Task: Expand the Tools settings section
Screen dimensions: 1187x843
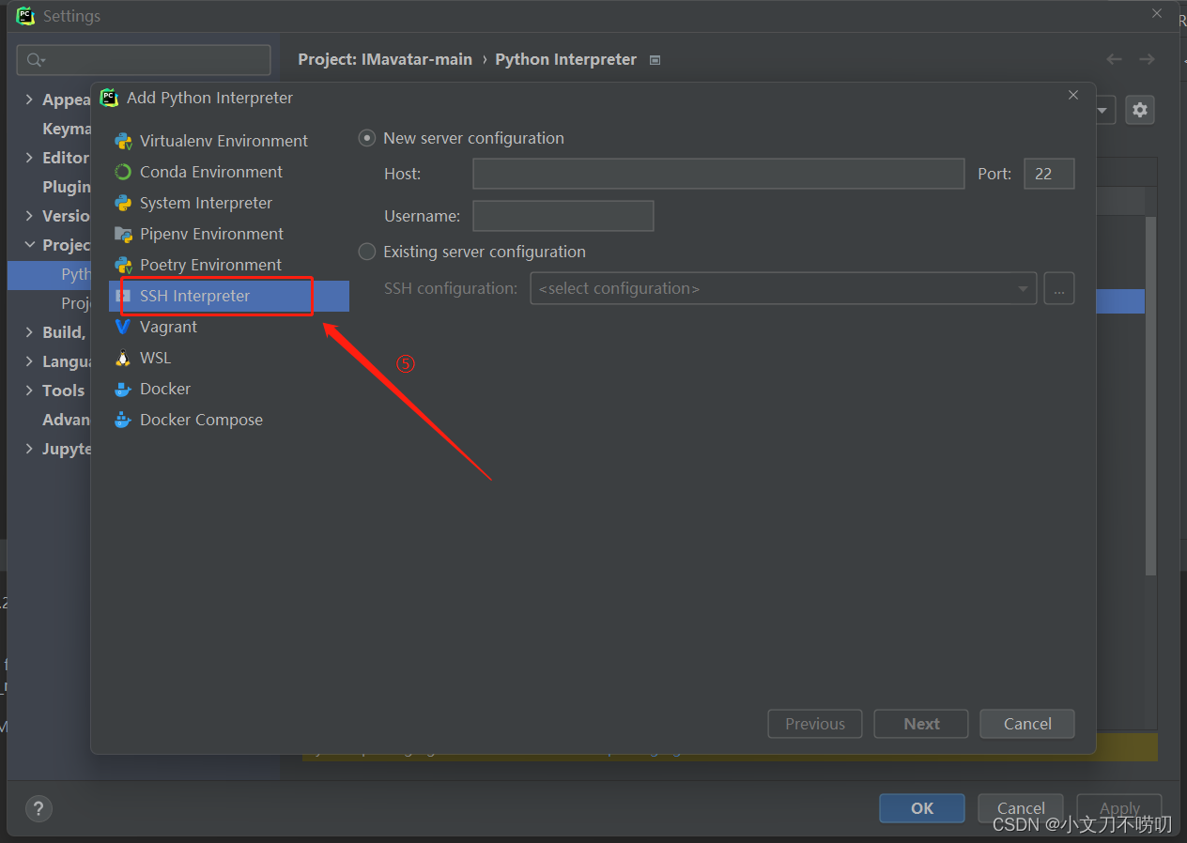Action: click(29, 391)
